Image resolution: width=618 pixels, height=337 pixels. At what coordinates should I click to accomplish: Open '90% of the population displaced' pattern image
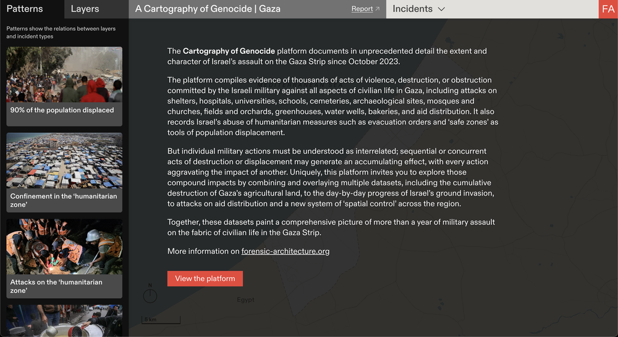tap(64, 75)
